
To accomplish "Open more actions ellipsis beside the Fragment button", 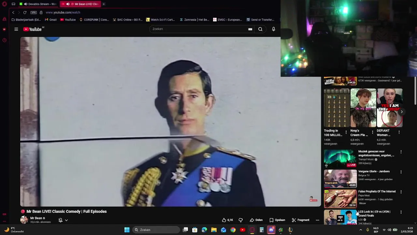I will (317, 220).
